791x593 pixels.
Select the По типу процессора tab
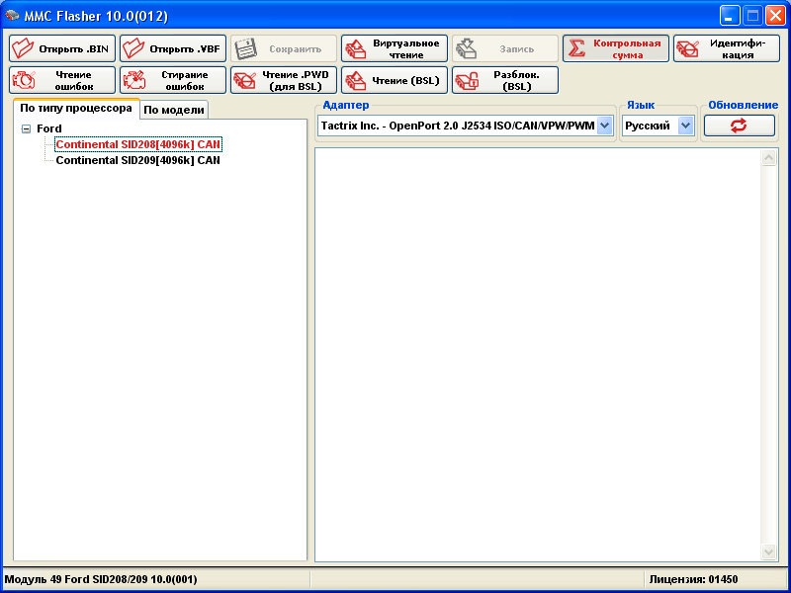pyautogui.click(x=76, y=109)
